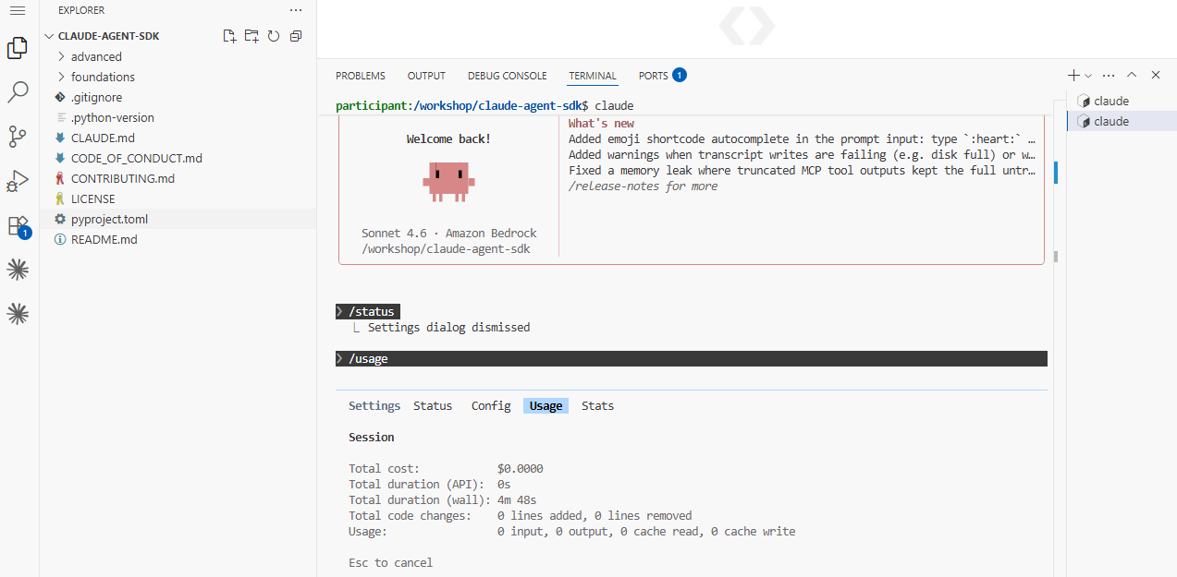
Task: Switch to the DEBUG CONSOLE tab
Action: point(507,76)
